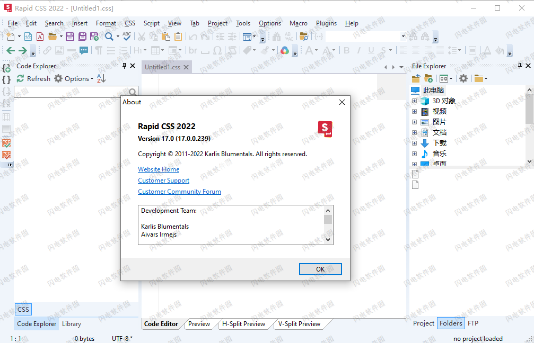Click the Development Team list scrollbar down arrow
The image size is (534, 343).
pyautogui.click(x=328, y=239)
